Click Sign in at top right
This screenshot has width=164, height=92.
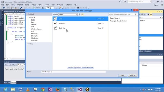[x=156, y=5]
